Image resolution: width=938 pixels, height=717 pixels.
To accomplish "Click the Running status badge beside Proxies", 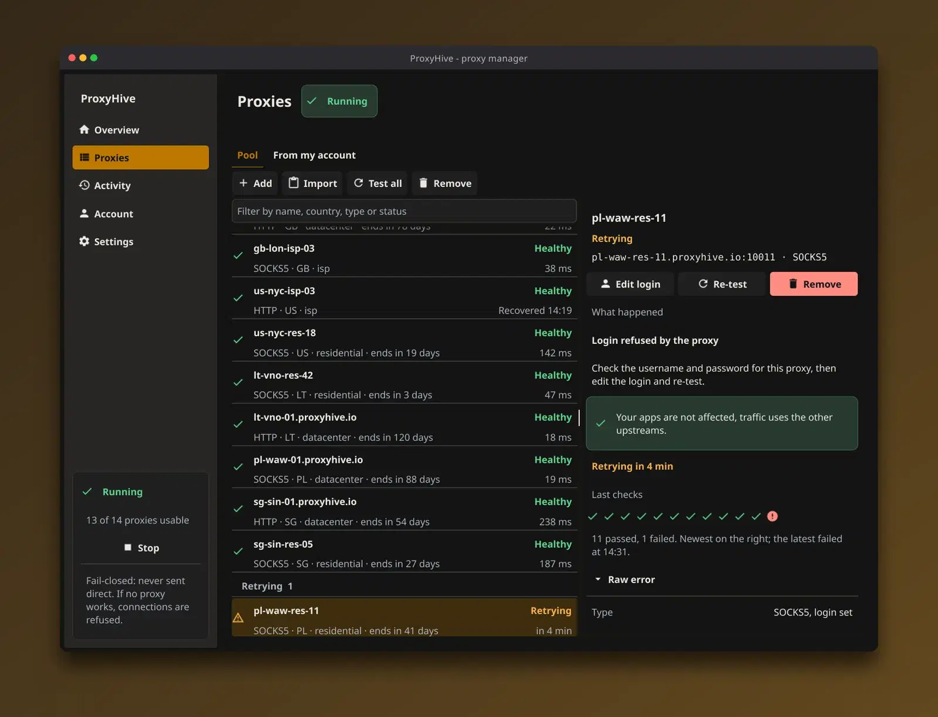I will [339, 101].
